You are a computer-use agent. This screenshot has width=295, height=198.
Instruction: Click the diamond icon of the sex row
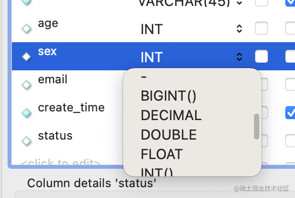click(26, 57)
